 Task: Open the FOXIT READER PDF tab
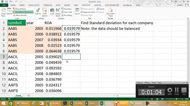tap(112, 5)
